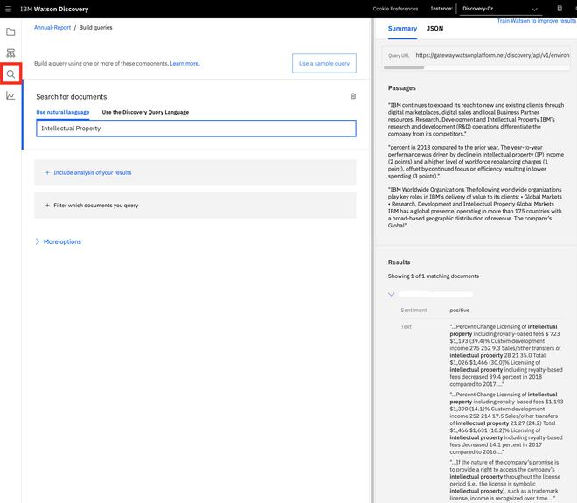Click the Search for documents heading
The height and width of the screenshot is (503, 577).
(72, 97)
